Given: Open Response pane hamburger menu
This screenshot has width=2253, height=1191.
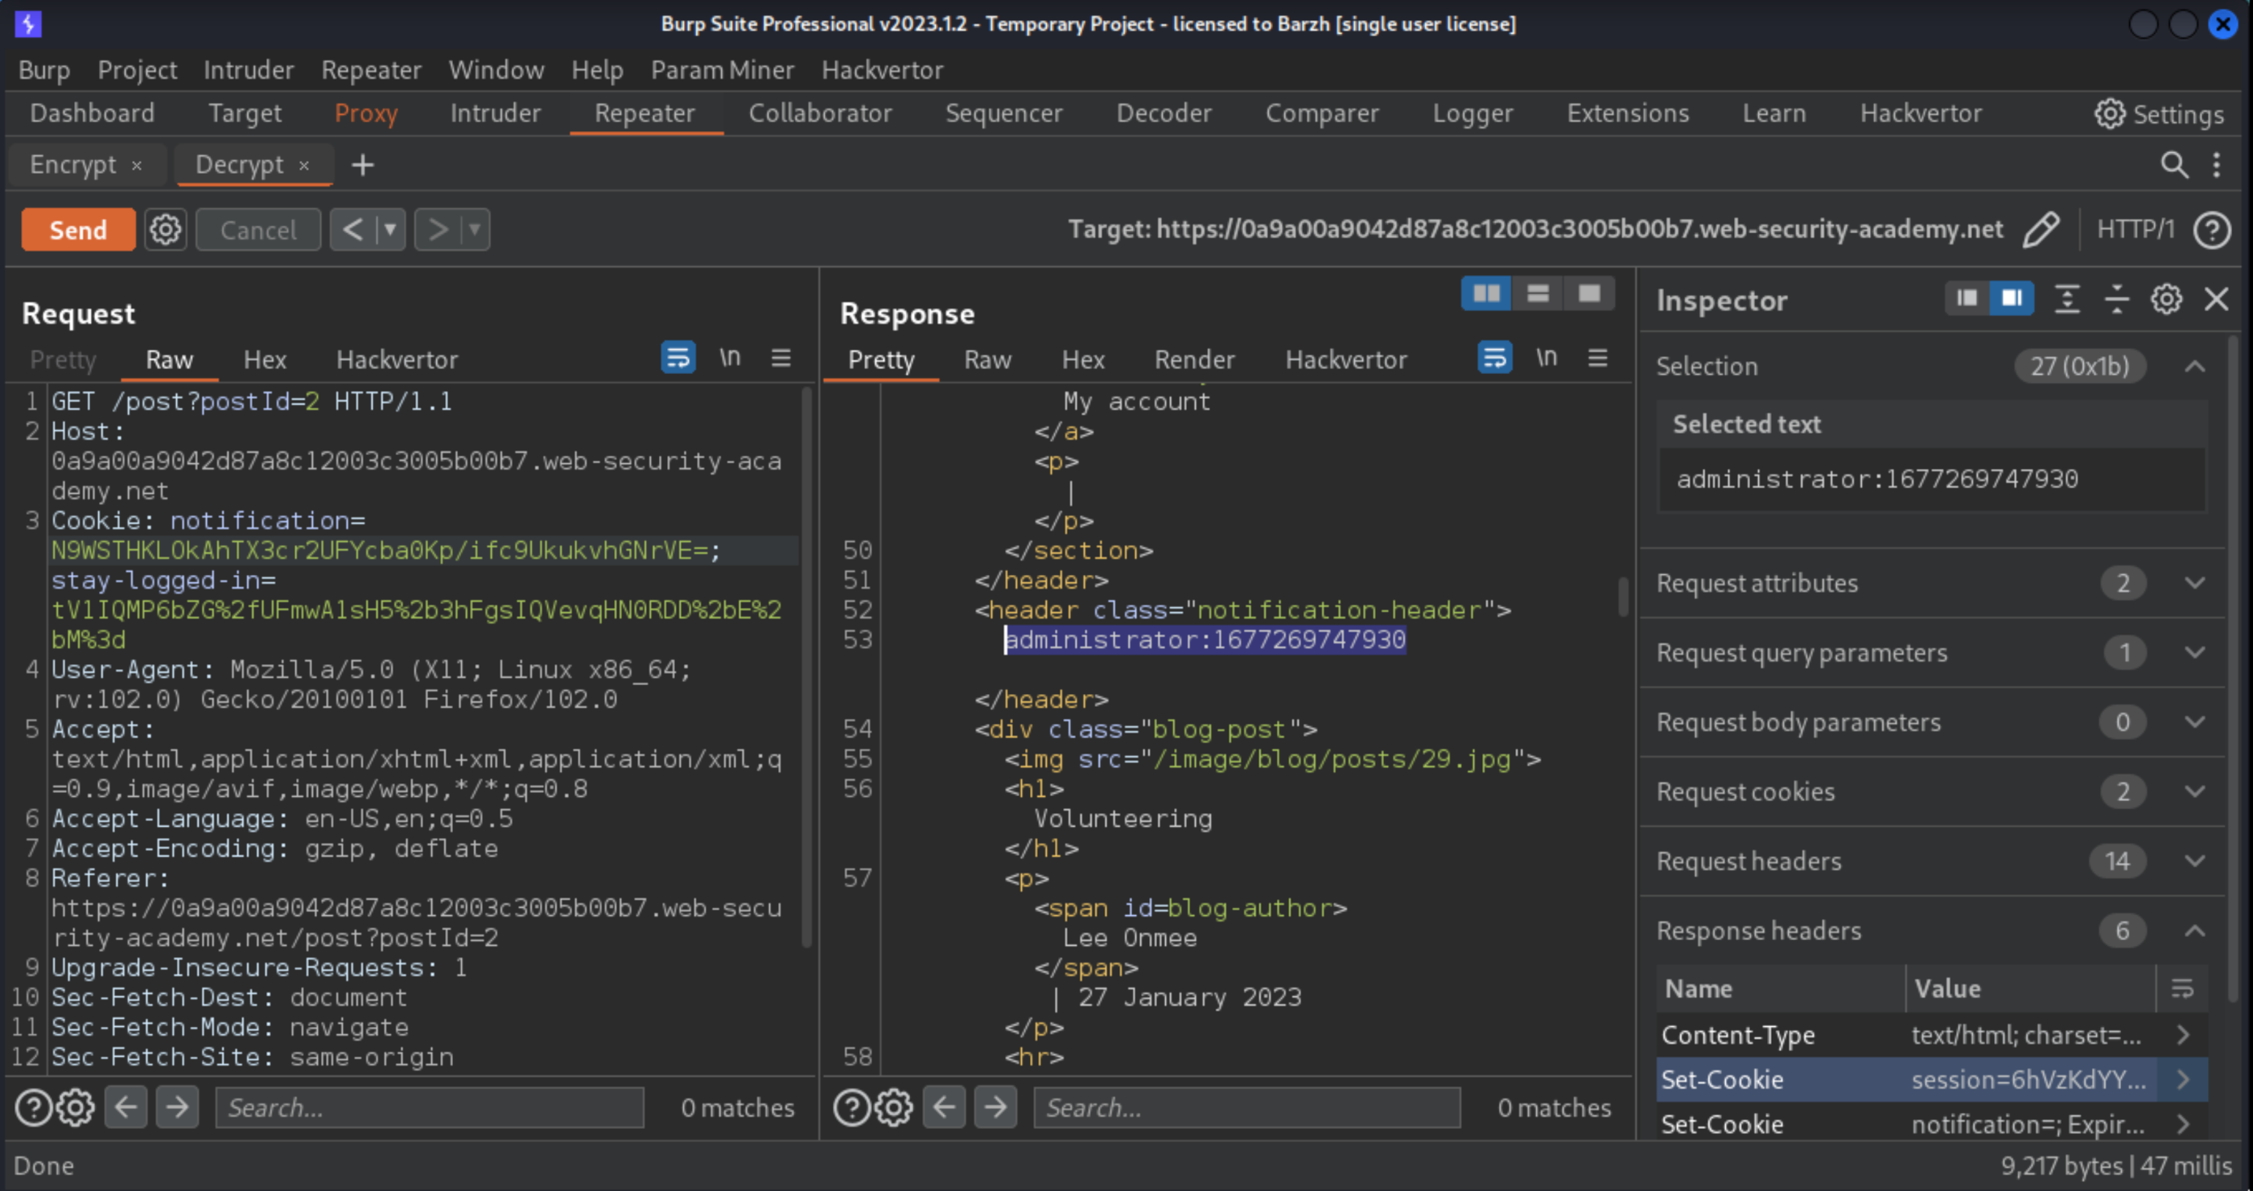Looking at the screenshot, I should pyautogui.click(x=1598, y=357).
